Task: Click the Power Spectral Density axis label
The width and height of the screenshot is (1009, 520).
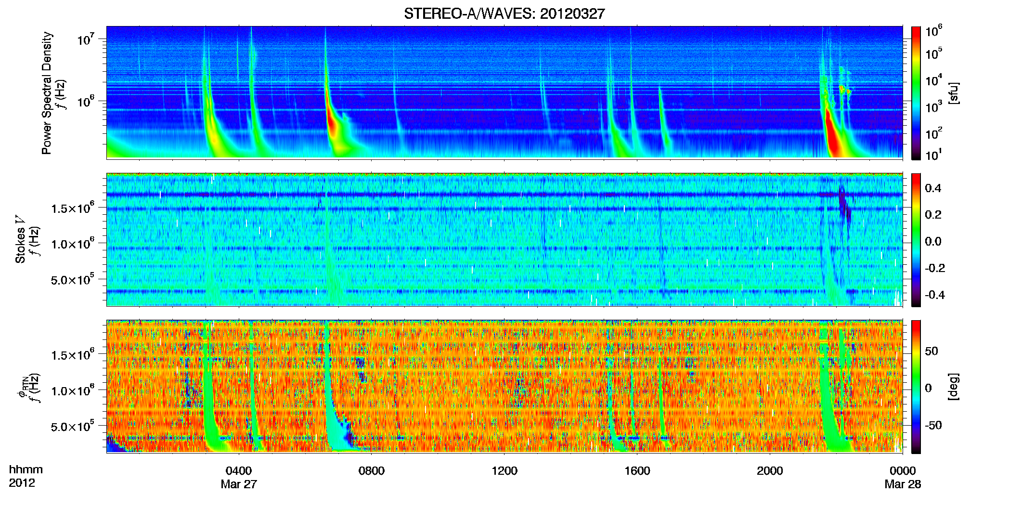Action: (x=47, y=93)
